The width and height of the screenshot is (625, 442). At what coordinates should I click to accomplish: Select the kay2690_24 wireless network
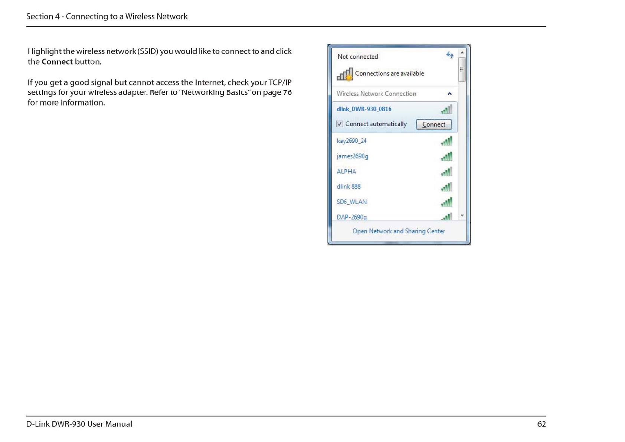coord(394,141)
